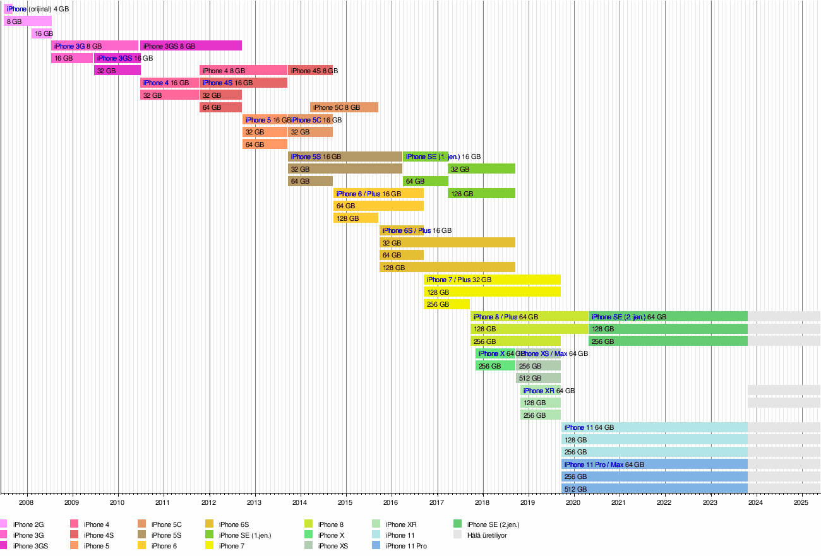
Task: Click the iPhone 2G legend color swatch
Action: coord(4,525)
